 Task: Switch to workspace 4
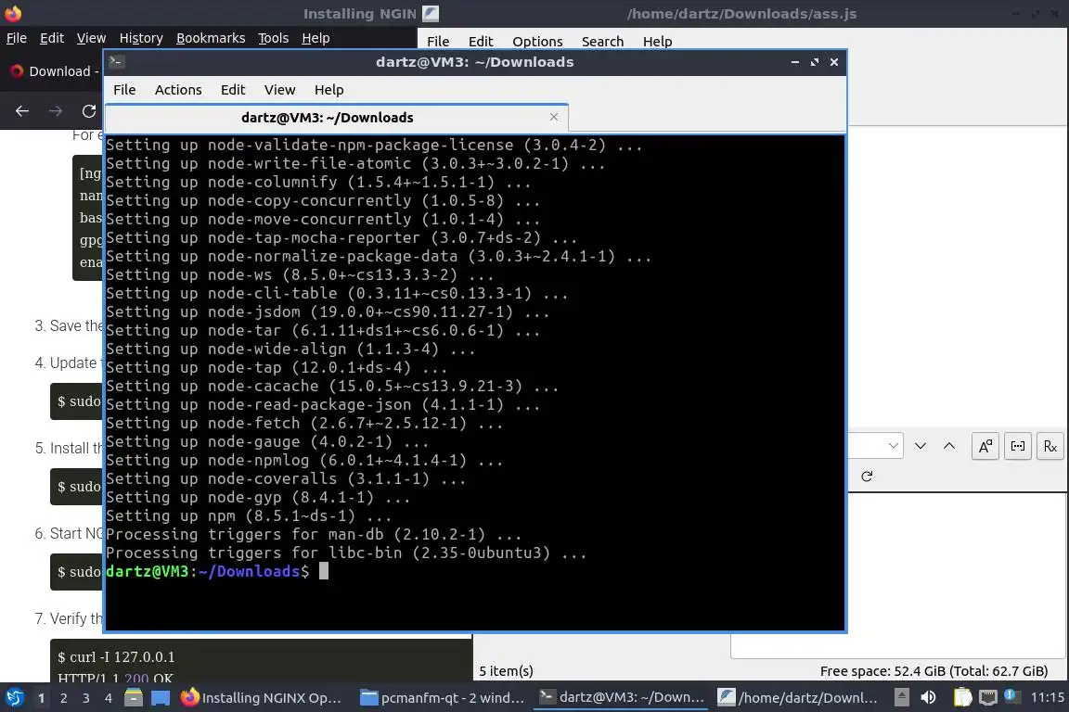pos(108,698)
